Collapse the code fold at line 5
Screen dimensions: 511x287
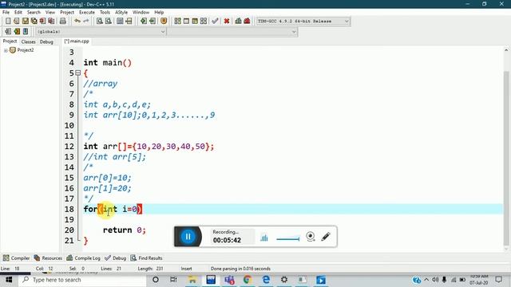pos(78,73)
